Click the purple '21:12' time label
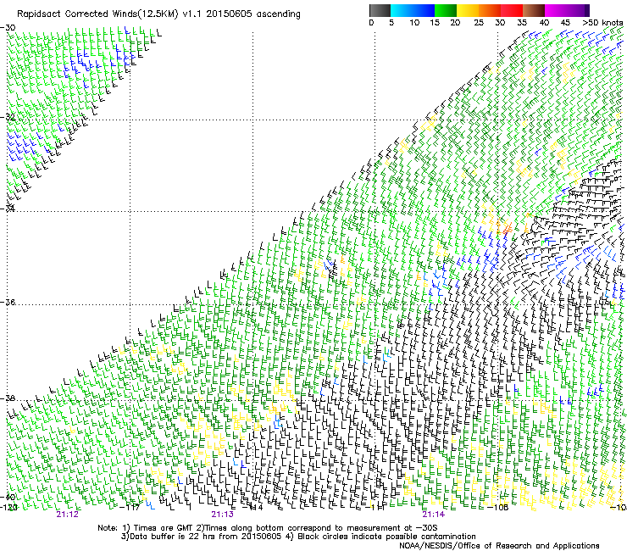Image resolution: width=627 pixels, height=551 pixels. (67, 515)
